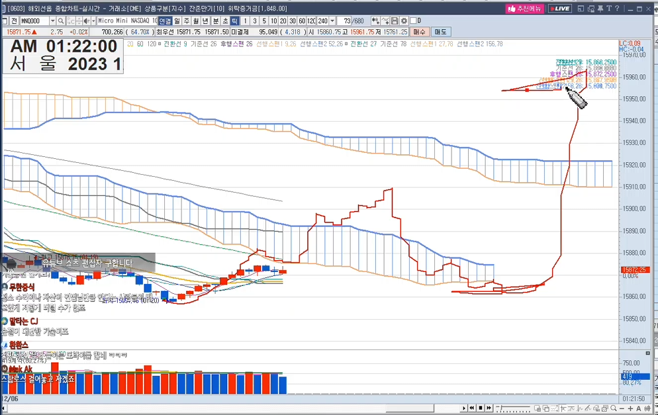Click the 매수 buy button
The height and width of the screenshot is (415, 658).
[419, 32]
